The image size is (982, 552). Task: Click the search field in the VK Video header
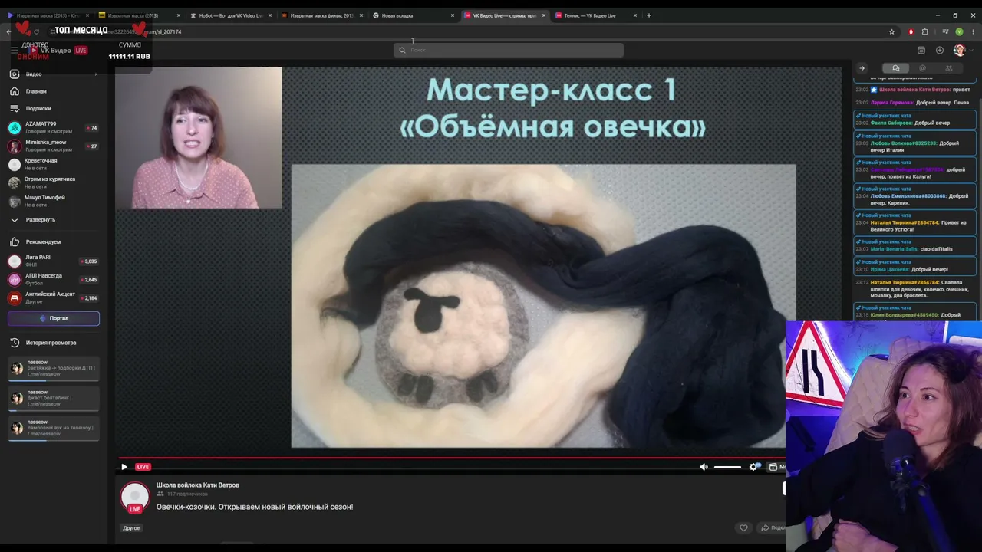[x=509, y=50]
